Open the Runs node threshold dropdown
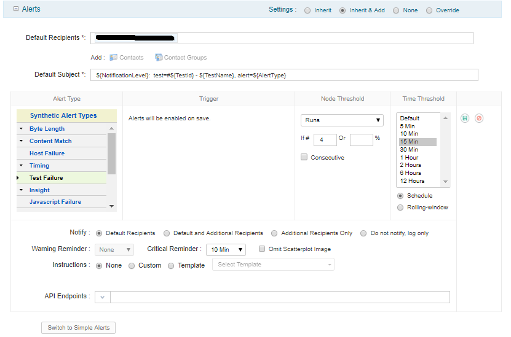The height and width of the screenshot is (337, 511). click(342, 120)
